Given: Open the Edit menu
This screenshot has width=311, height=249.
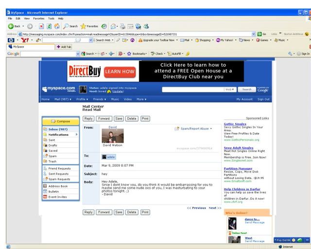Looking at the screenshot, I should tap(18, 18).
